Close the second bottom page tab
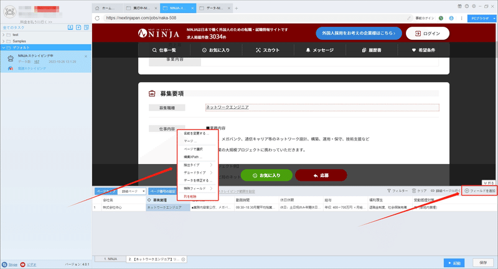Screen dimensions: 498x269 click(x=183, y=259)
